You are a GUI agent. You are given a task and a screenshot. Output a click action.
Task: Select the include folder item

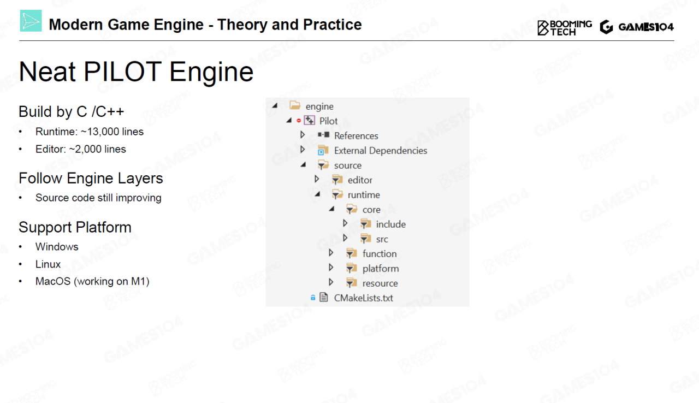[390, 224]
